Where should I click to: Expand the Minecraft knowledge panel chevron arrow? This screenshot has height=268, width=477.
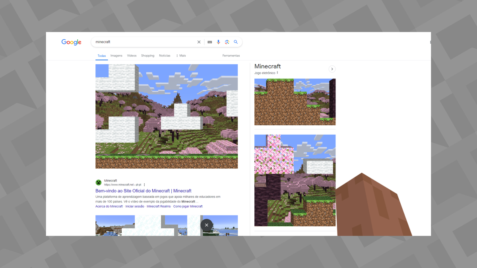332,69
